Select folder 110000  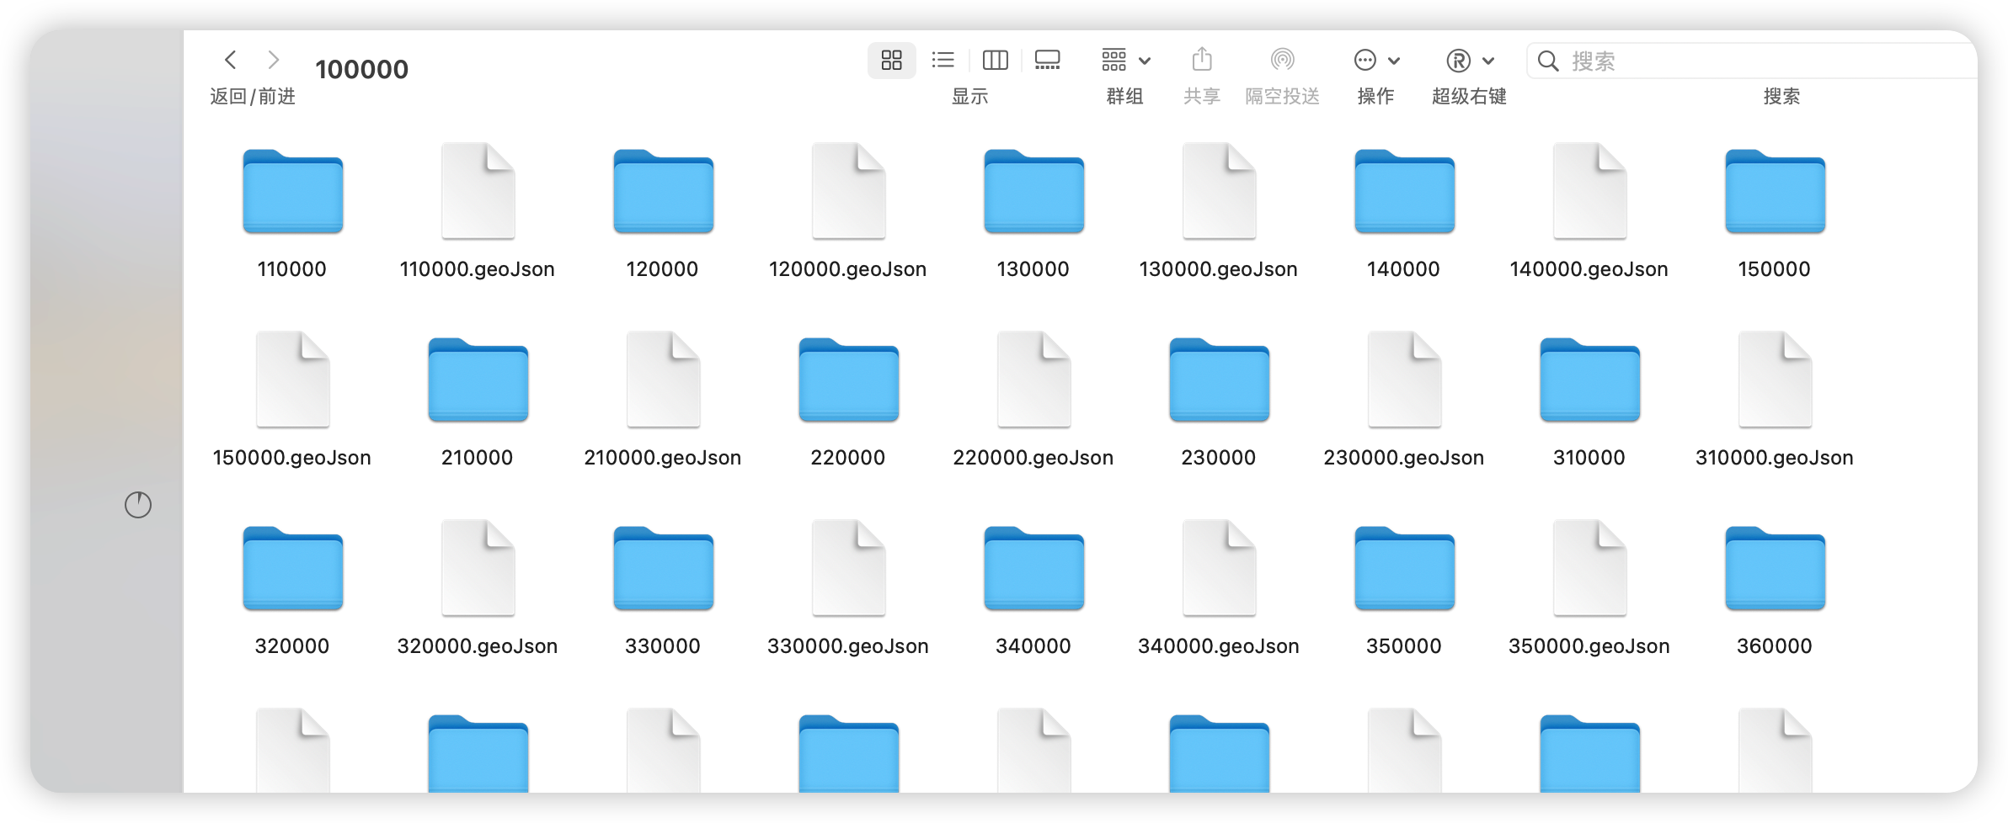click(292, 191)
